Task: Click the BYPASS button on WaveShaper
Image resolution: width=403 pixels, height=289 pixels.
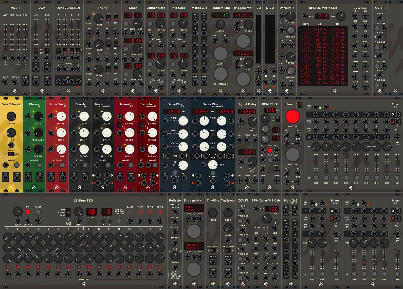Action: coord(17,165)
